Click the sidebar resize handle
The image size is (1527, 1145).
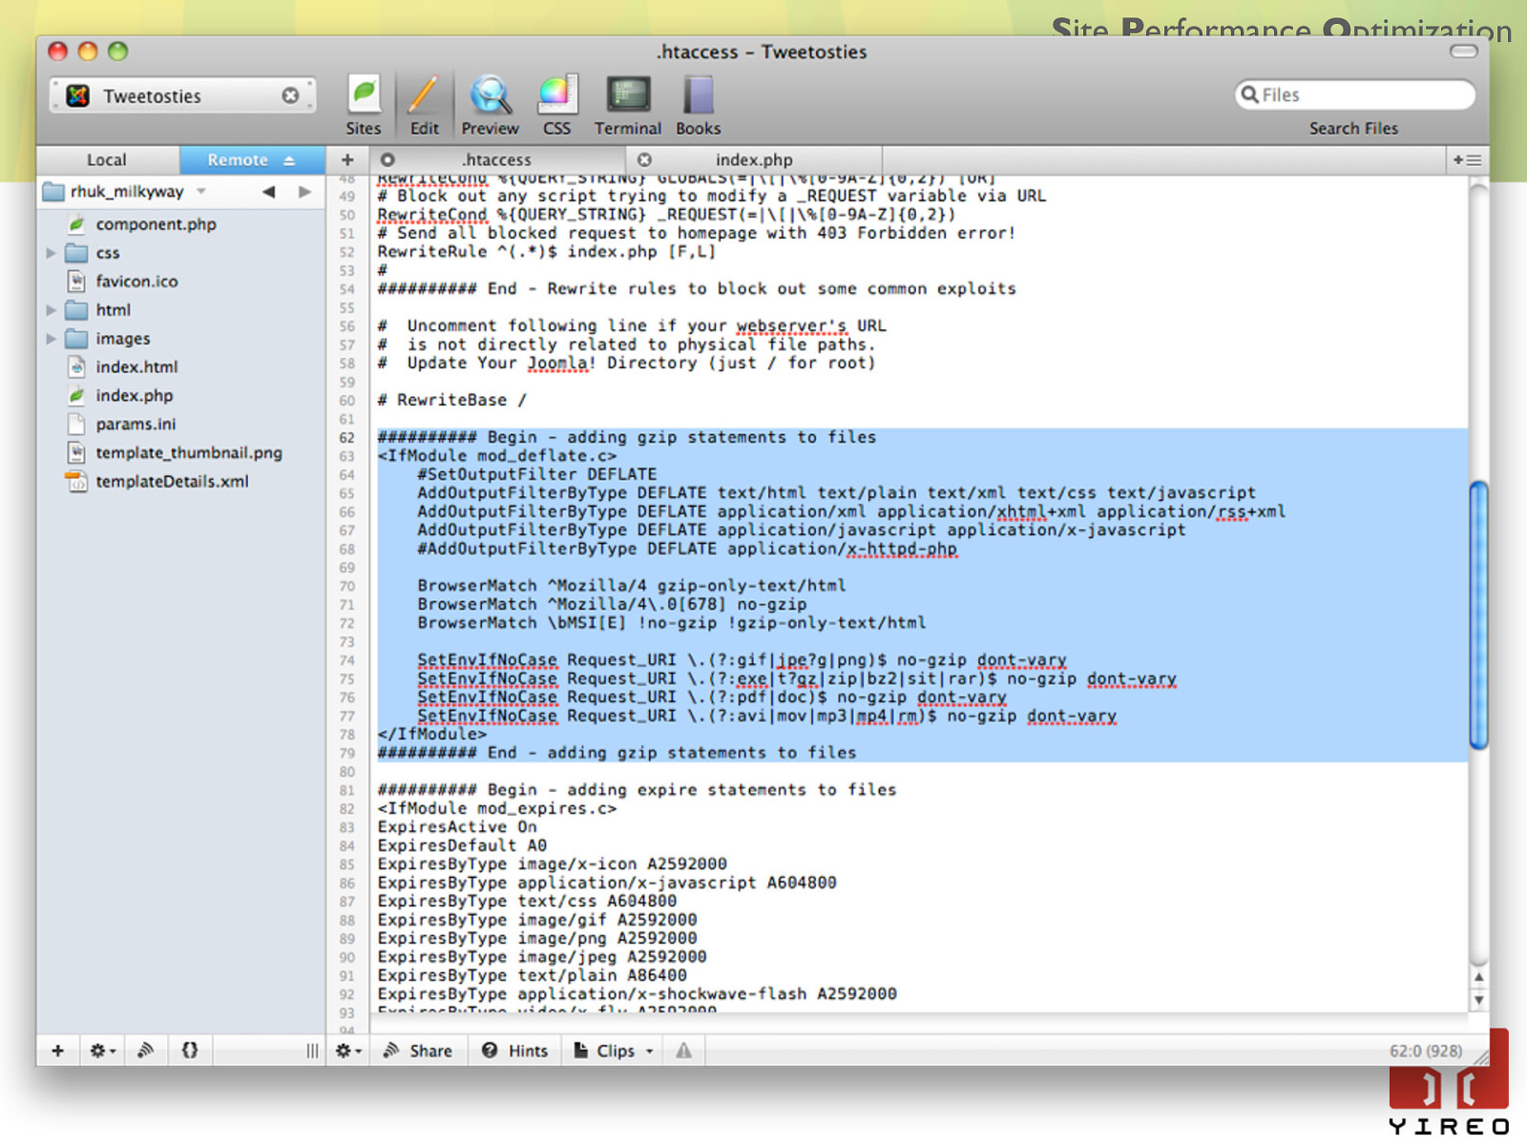tap(312, 1051)
